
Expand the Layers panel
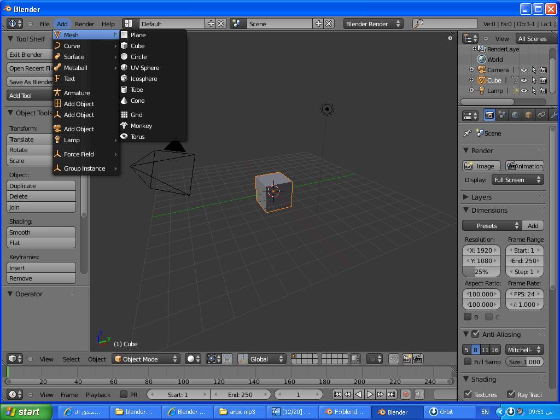click(466, 197)
